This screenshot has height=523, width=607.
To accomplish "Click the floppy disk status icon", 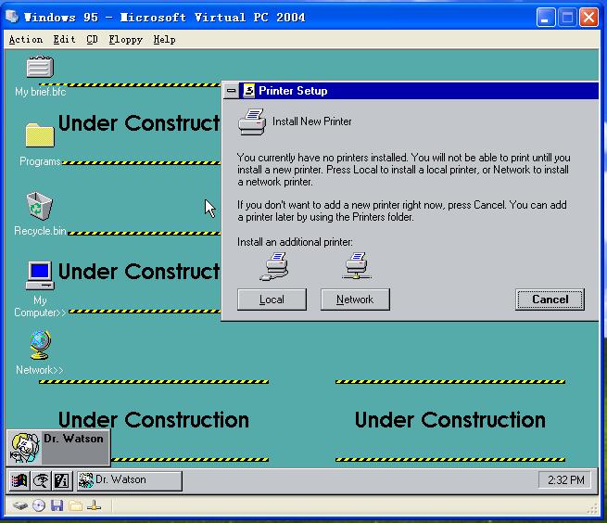I will (x=57, y=505).
